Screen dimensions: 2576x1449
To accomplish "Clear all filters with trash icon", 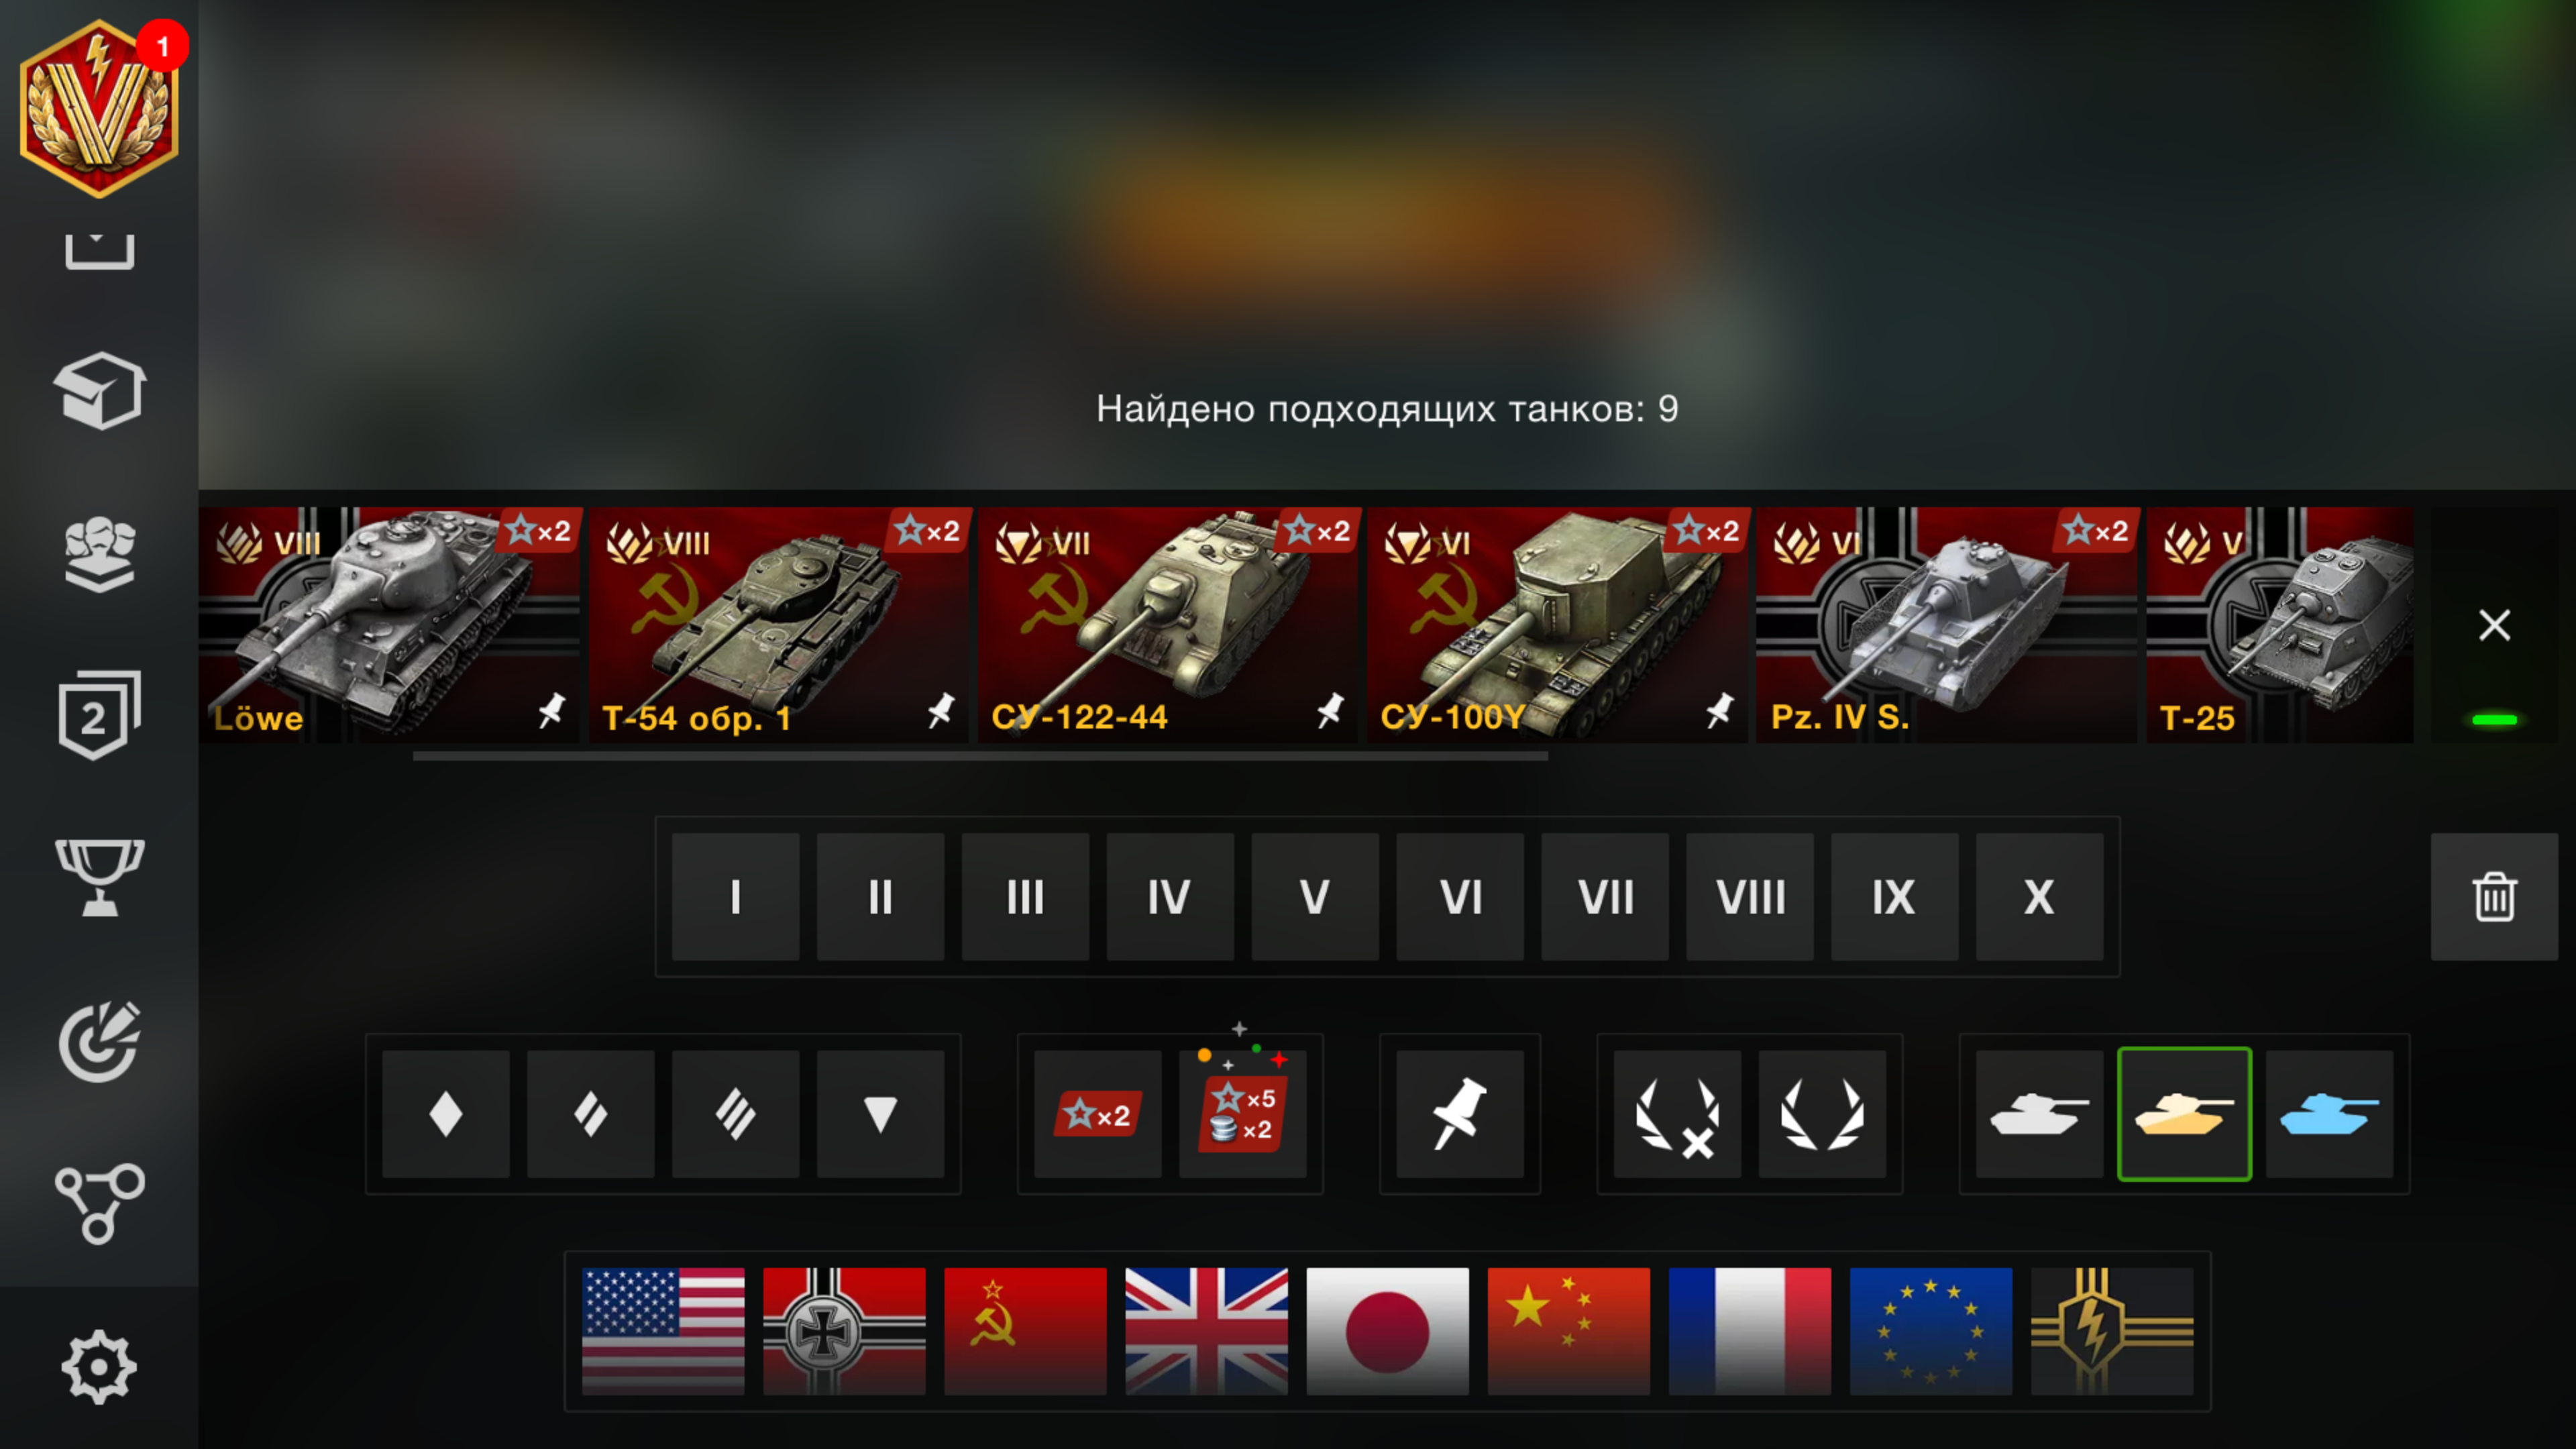I will tap(2494, 897).
